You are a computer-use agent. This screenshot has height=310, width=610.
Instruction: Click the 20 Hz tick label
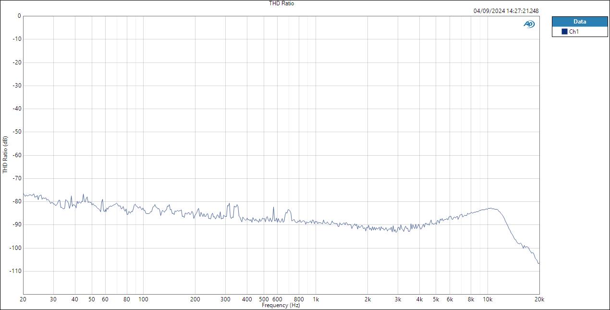[22, 298]
